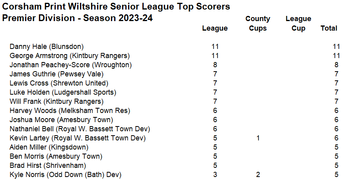Click the League Cup column header

click(298, 23)
